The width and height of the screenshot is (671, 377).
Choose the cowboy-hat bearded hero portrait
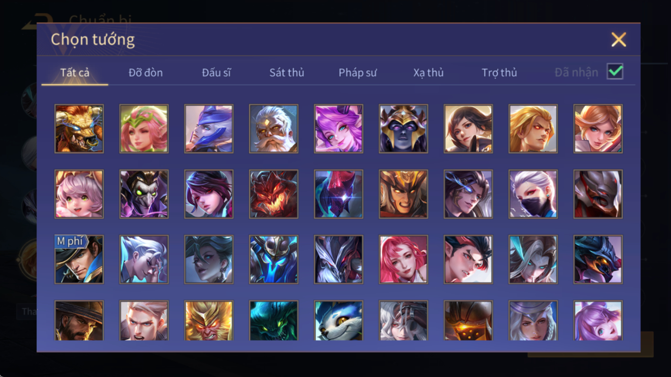pos(79,321)
